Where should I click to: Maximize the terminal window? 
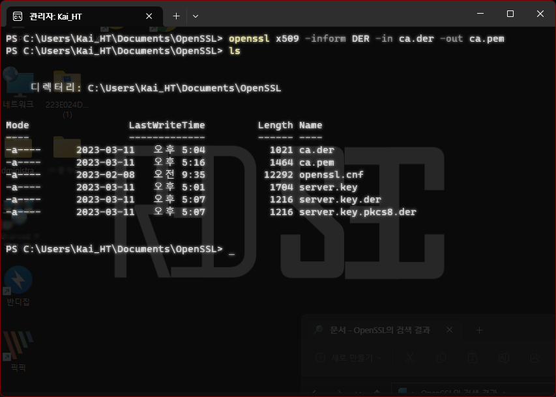click(510, 14)
